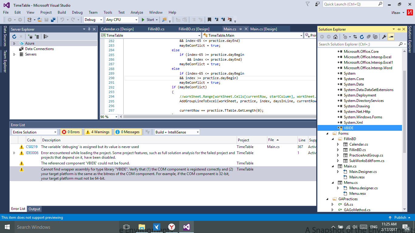Click the IDE0006 error code link
Screen dimensions: 415x233
(32, 153)
